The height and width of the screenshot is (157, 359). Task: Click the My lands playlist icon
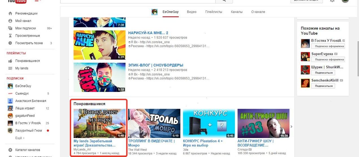10,68
